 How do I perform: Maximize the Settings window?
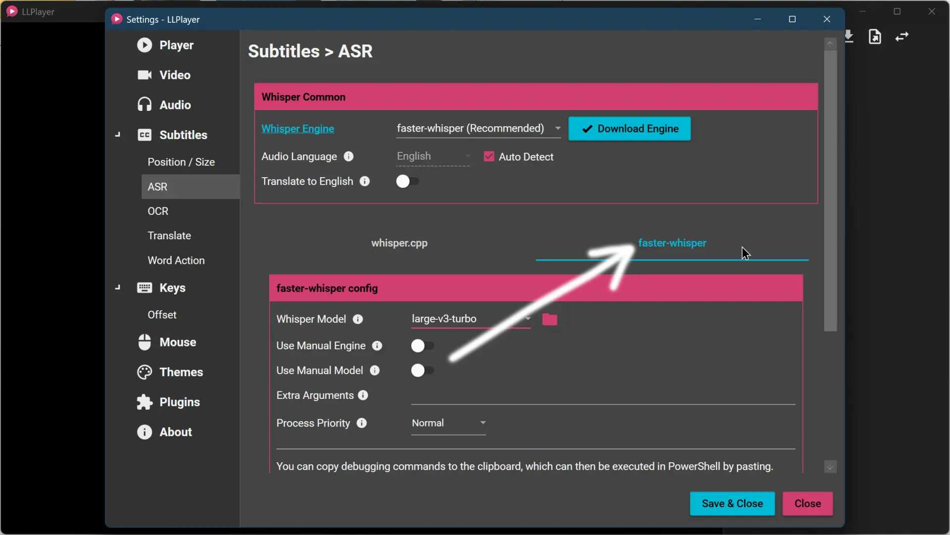792,19
